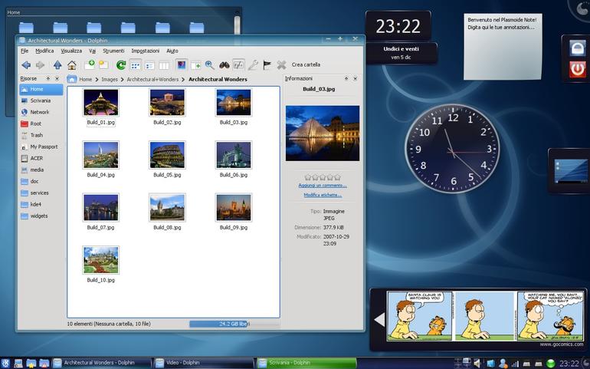Click the desktop lock screen icon
This screenshot has height=369, width=590.
pyautogui.click(x=577, y=48)
